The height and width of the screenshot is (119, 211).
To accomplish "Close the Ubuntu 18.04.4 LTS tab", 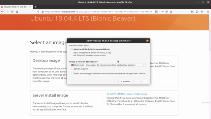I will (30, 7).
